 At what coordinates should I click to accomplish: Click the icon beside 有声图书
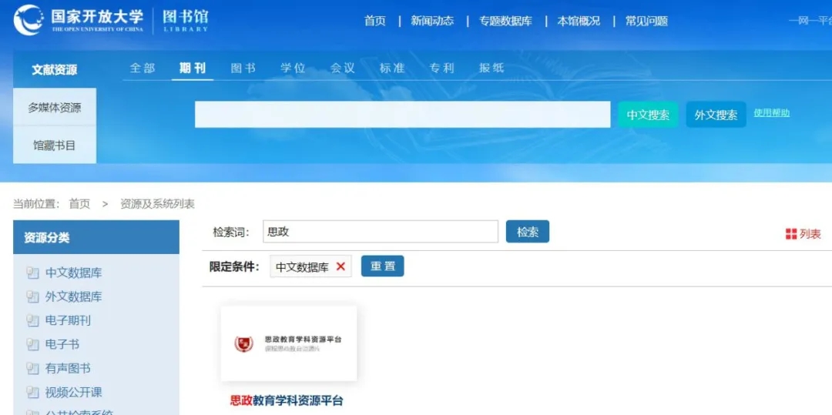pos(33,368)
